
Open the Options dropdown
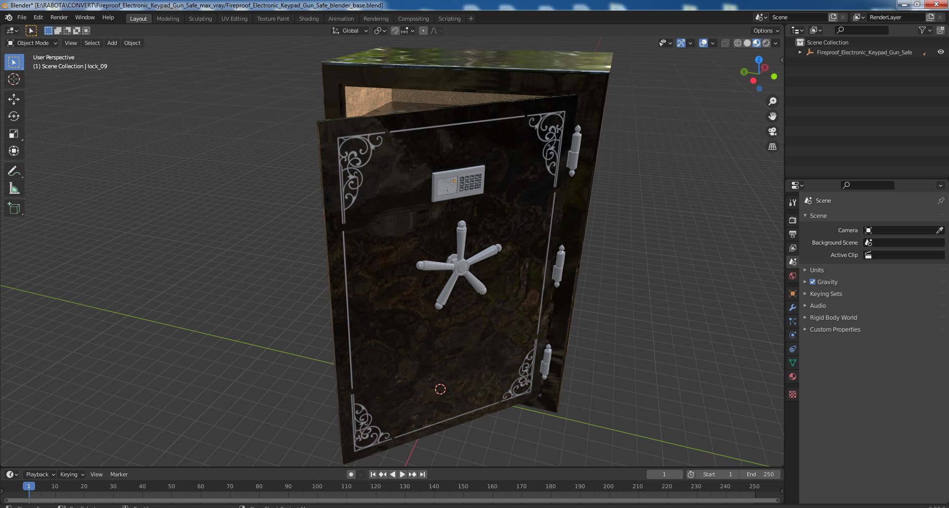tap(766, 31)
